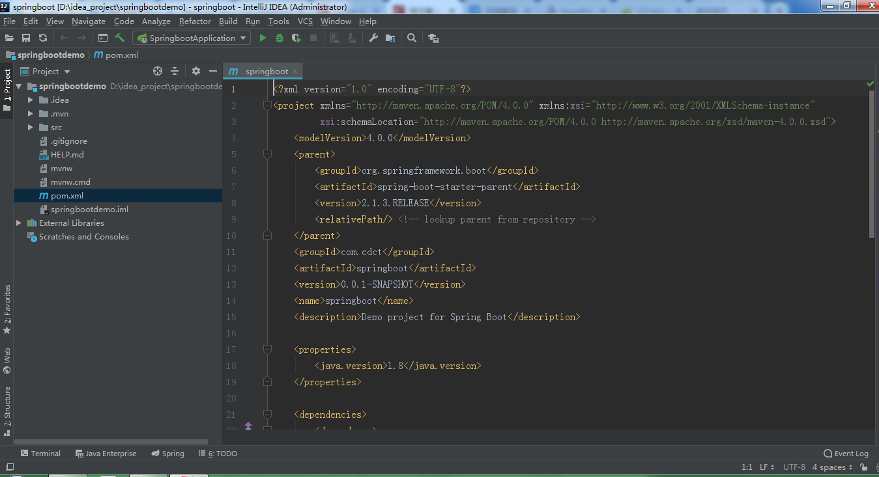Click the target icon in Project panel
This screenshot has width=879, height=477.
[158, 71]
